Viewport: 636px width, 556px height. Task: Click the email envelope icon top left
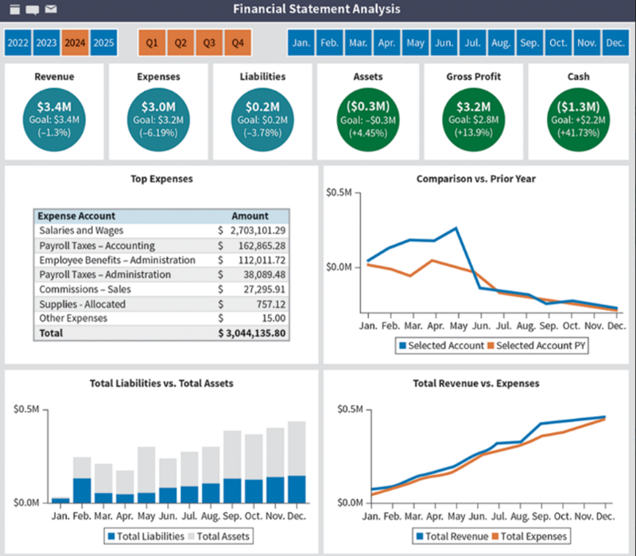click(50, 10)
